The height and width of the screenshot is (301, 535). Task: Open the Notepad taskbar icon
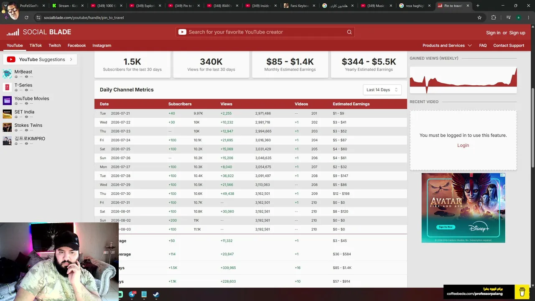[x=144, y=294]
